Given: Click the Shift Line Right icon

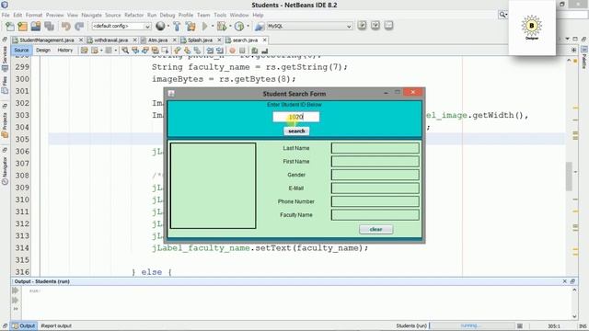Looking at the screenshot, I should click(220, 51).
